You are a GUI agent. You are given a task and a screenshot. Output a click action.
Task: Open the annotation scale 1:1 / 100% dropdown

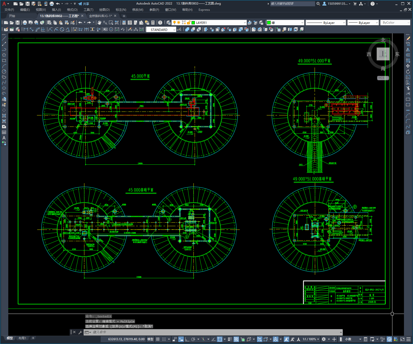(x=311, y=339)
